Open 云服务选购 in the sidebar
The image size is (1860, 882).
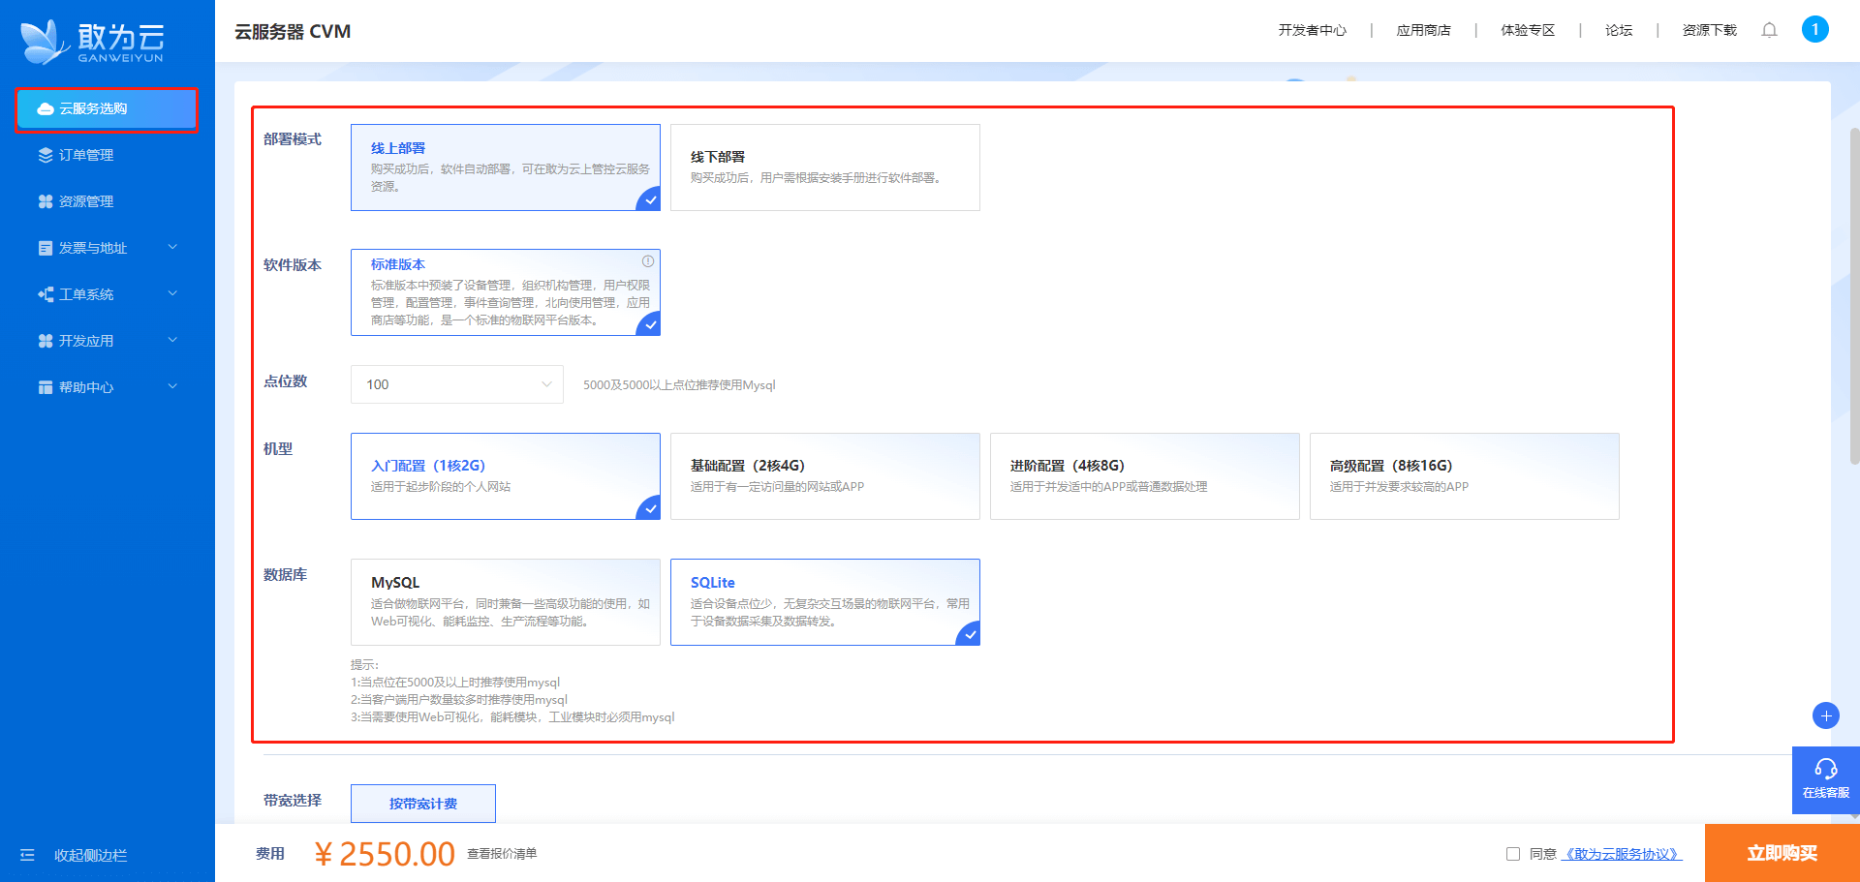107,109
